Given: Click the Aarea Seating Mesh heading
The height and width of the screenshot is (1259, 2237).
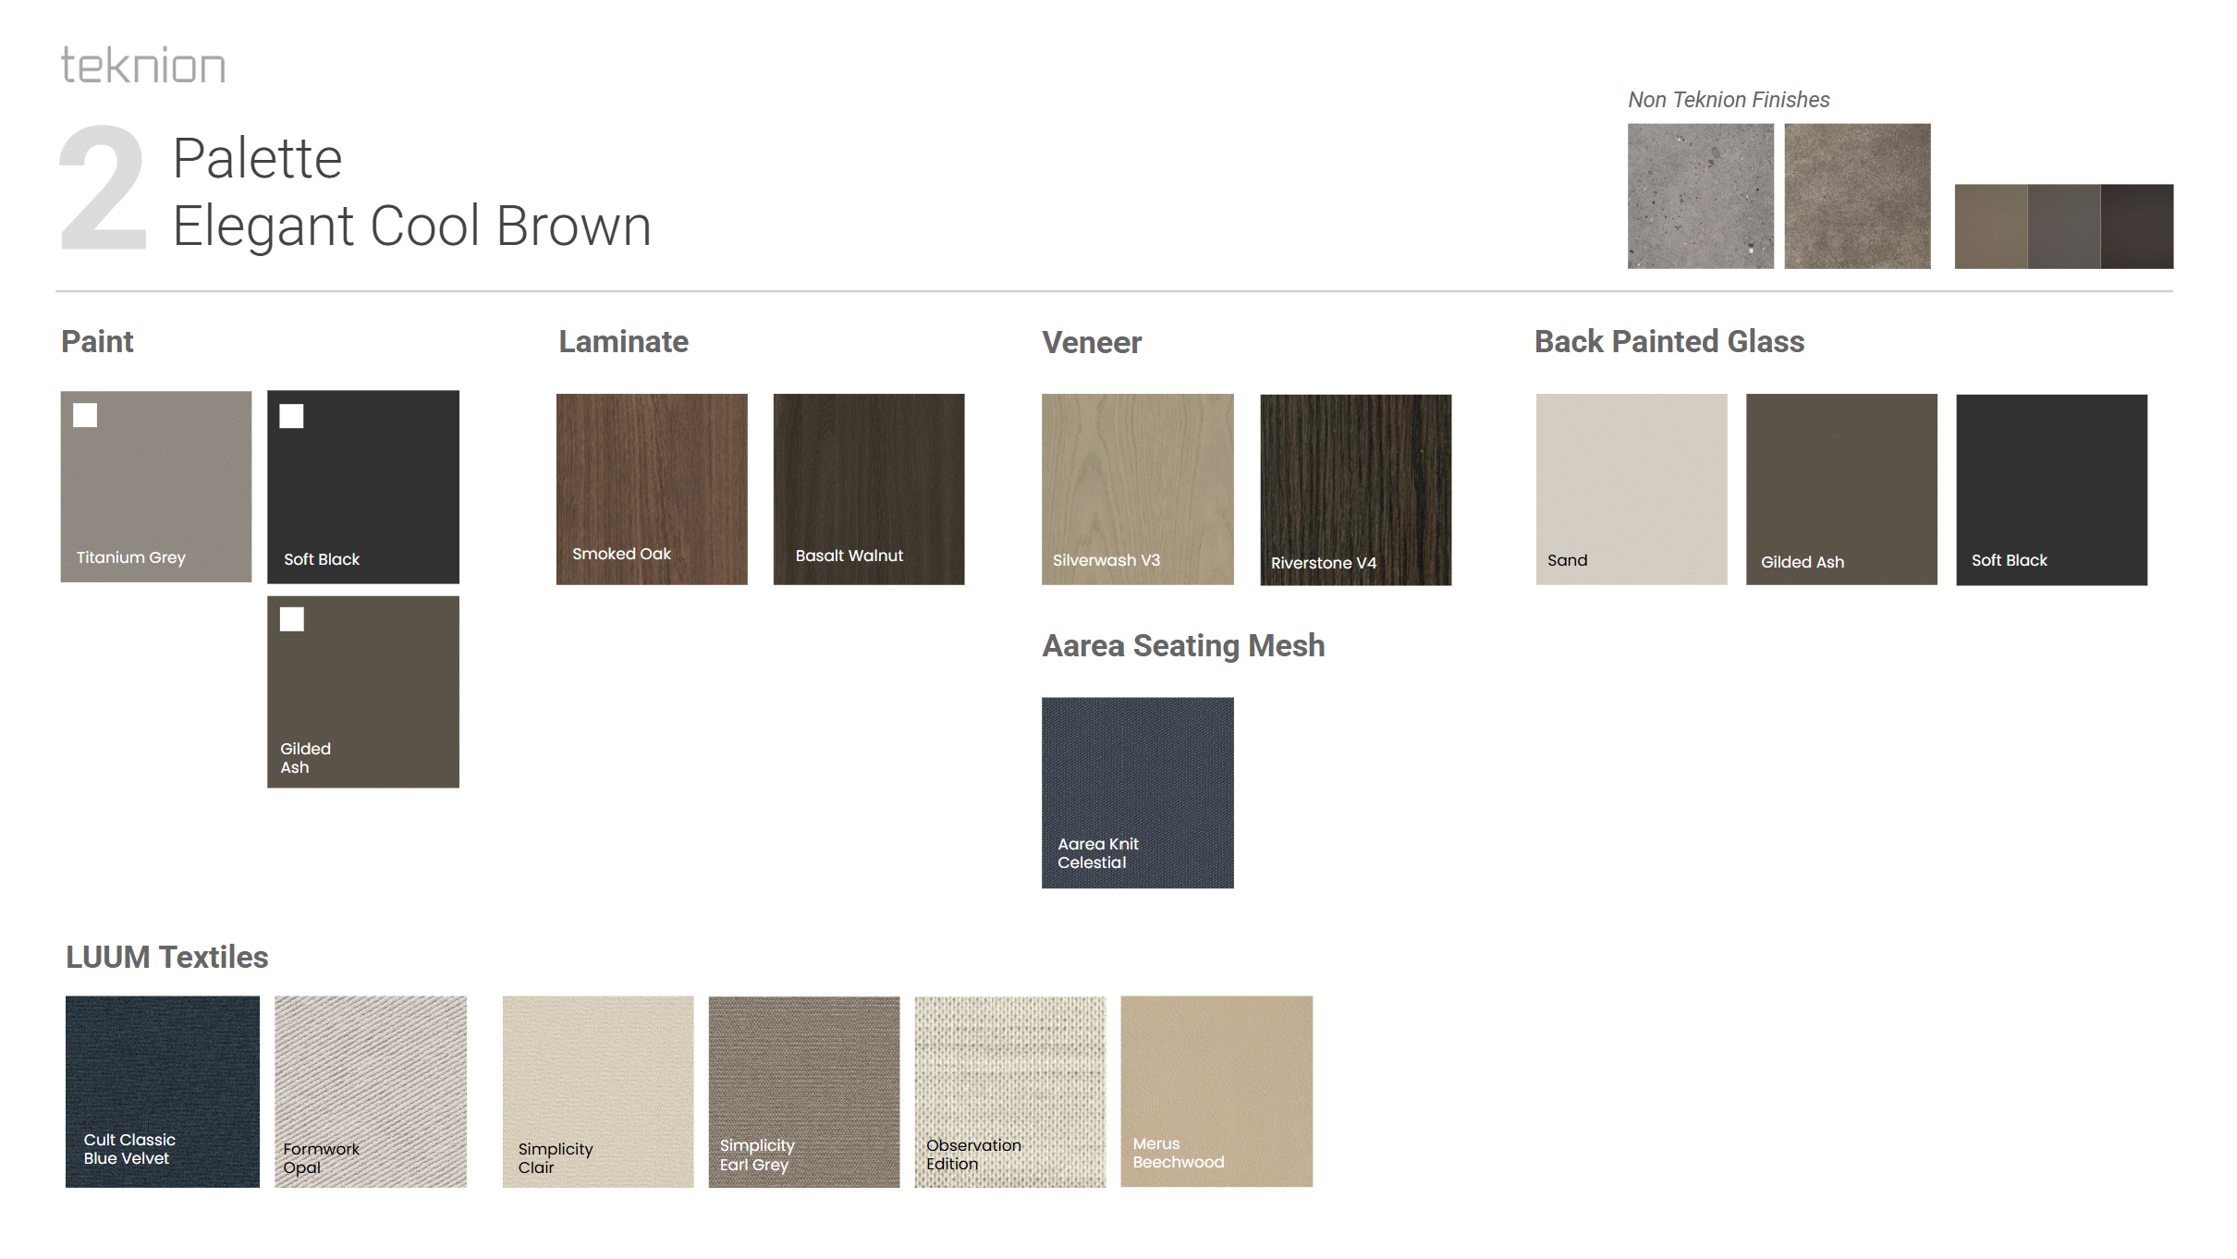Looking at the screenshot, I should (x=1183, y=646).
